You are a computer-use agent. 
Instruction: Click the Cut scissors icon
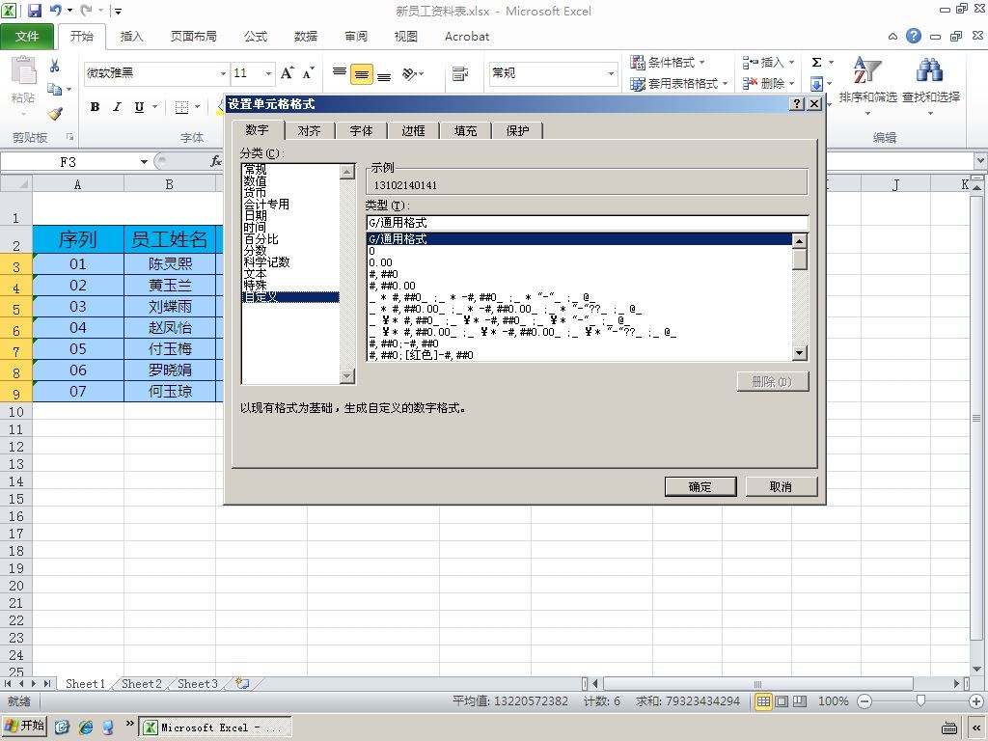(55, 66)
